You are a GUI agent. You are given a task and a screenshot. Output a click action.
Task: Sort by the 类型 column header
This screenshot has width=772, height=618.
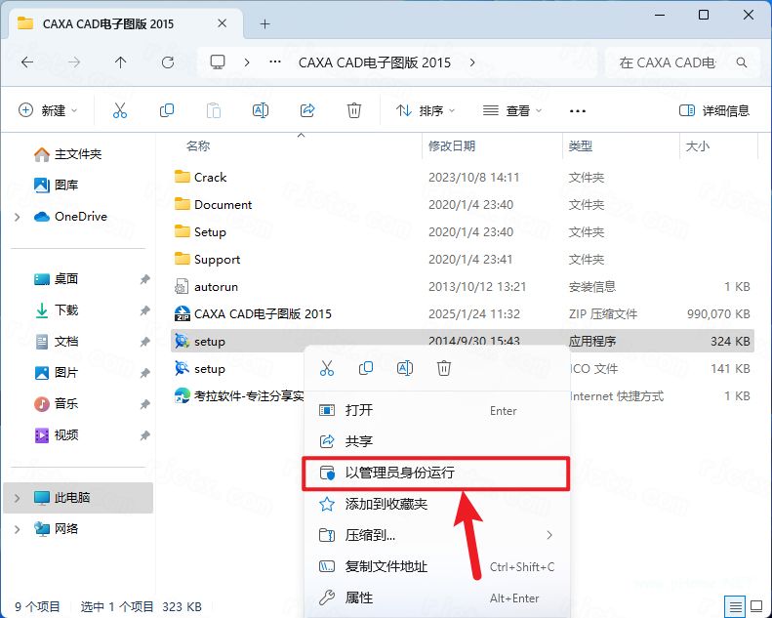pos(580,145)
